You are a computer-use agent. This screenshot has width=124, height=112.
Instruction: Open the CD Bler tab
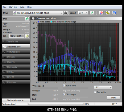pos(16,72)
